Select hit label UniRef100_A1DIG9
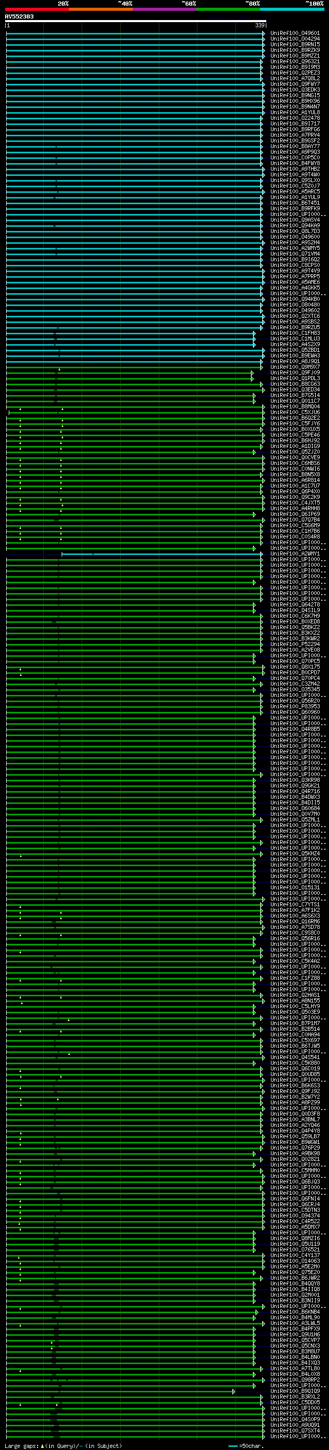 (295, 446)
